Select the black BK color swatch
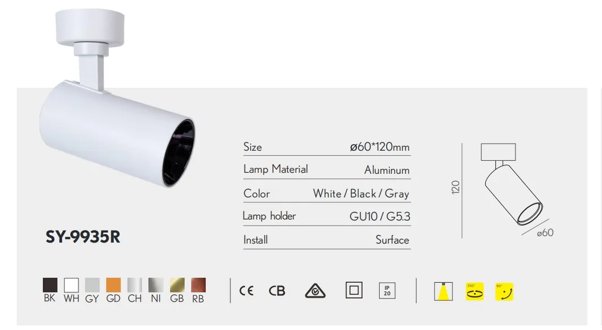The image size is (602, 330). pyautogui.click(x=50, y=285)
